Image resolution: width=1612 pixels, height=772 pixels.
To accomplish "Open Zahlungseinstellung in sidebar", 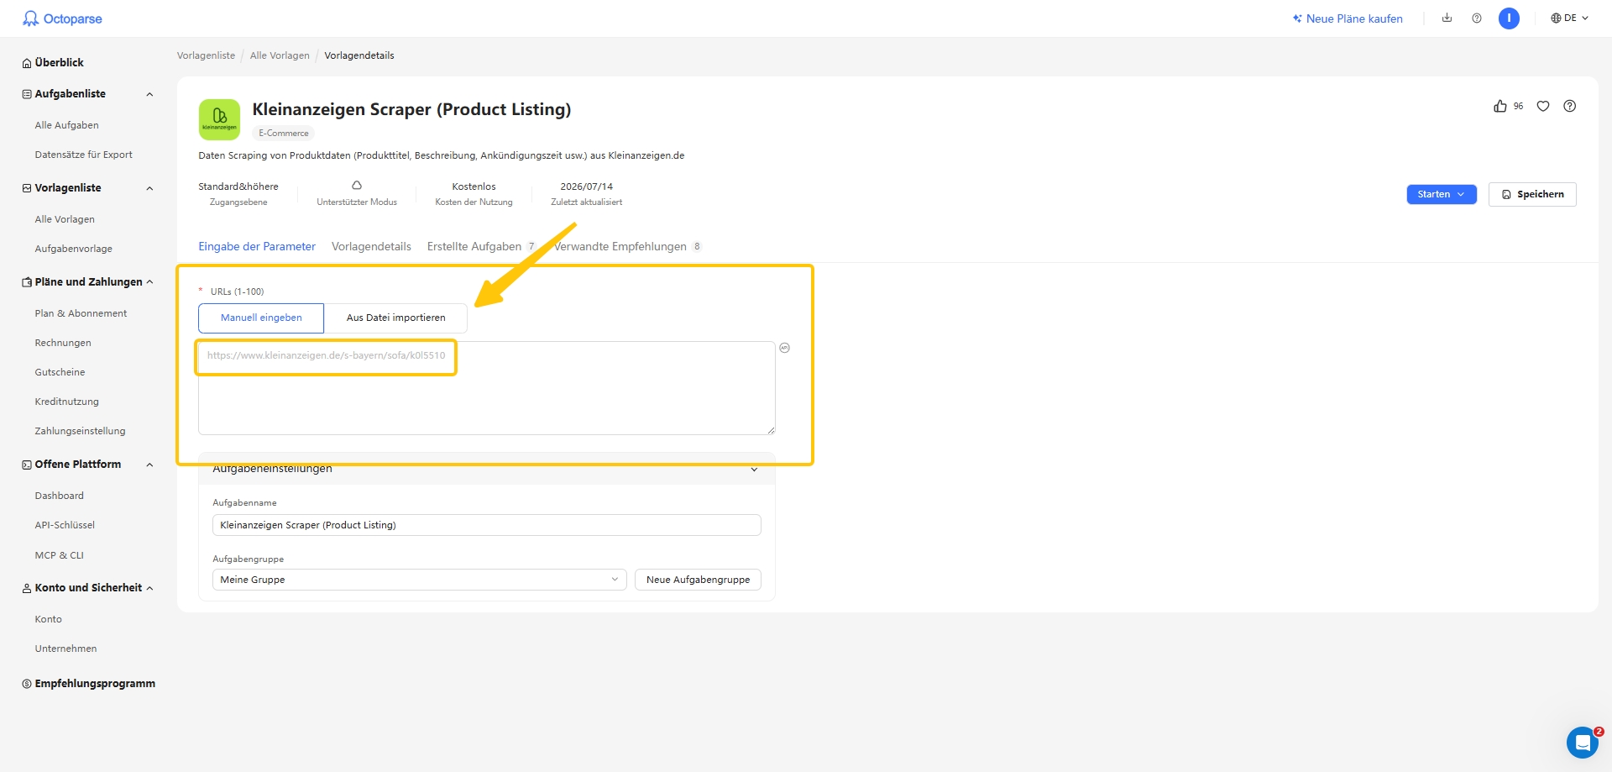I will (x=81, y=431).
